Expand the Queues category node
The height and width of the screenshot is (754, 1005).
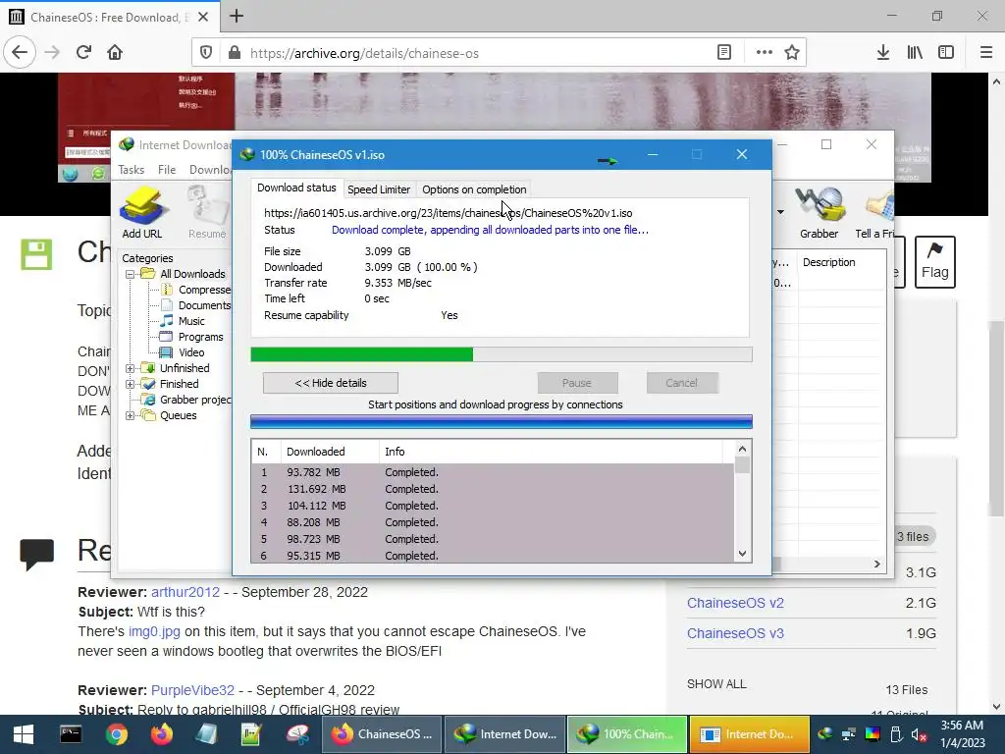(x=130, y=415)
